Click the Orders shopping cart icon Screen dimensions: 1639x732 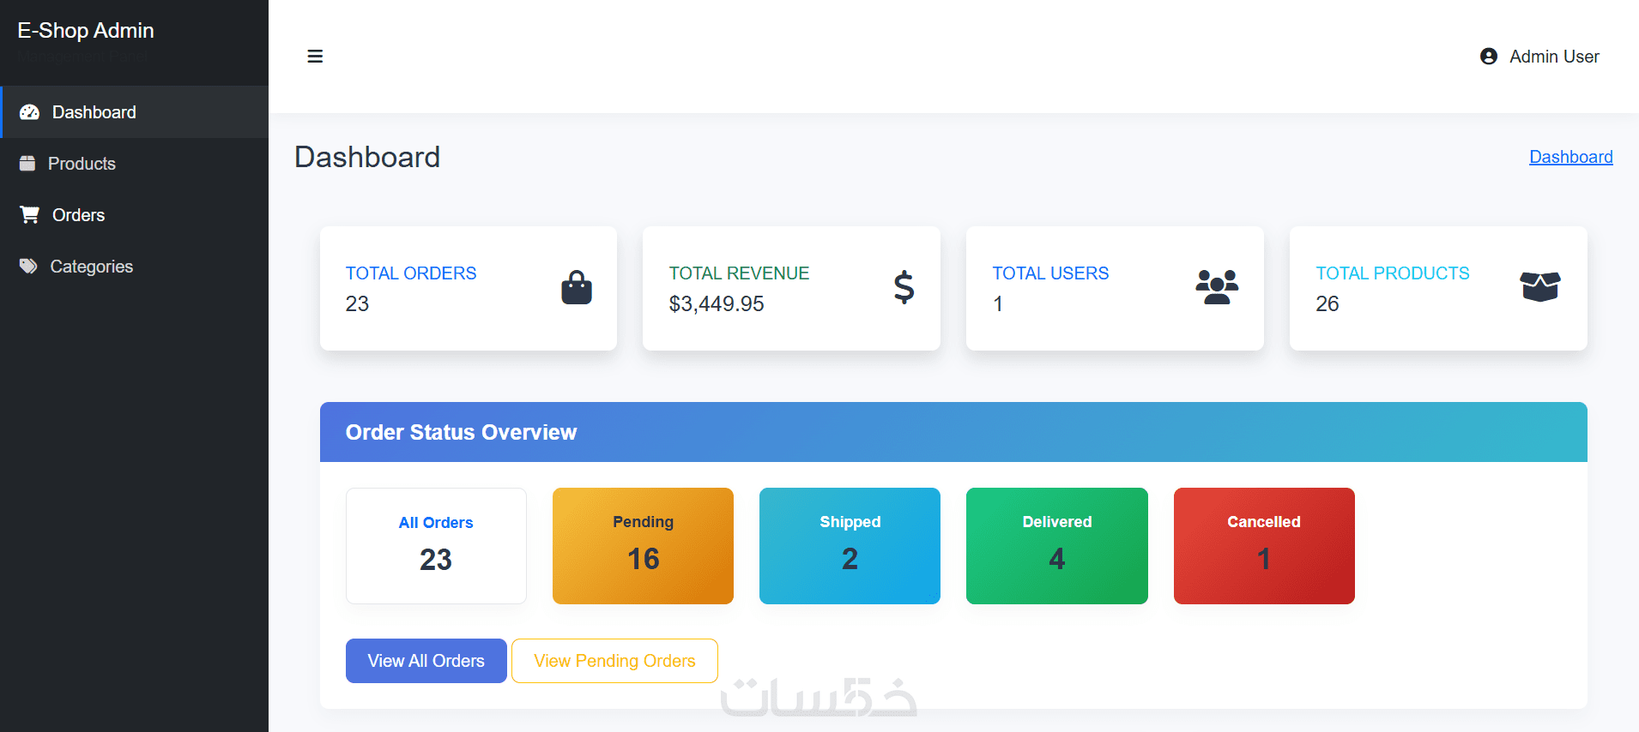coord(30,215)
